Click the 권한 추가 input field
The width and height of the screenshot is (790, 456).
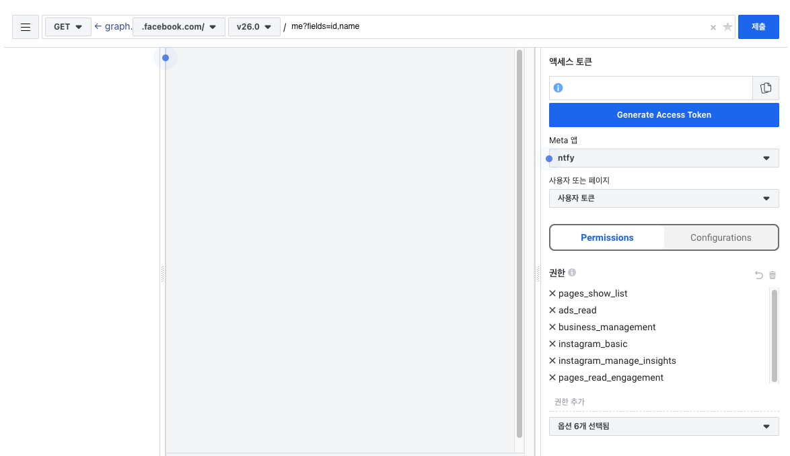pyautogui.click(x=664, y=402)
